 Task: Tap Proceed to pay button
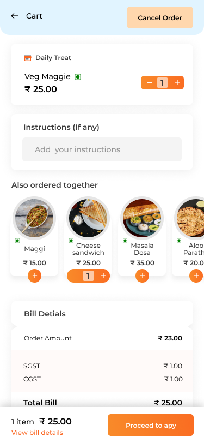pyautogui.click(x=151, y=425)
